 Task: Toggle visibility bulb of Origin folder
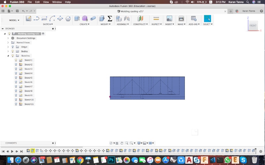tap(13, 47)
